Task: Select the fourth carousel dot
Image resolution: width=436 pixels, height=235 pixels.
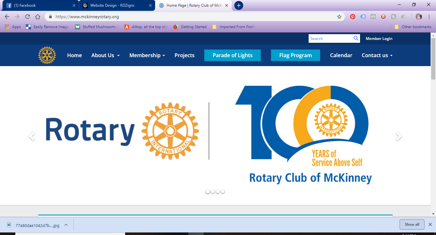Action: pyautogui.click(x=223, y=192)
